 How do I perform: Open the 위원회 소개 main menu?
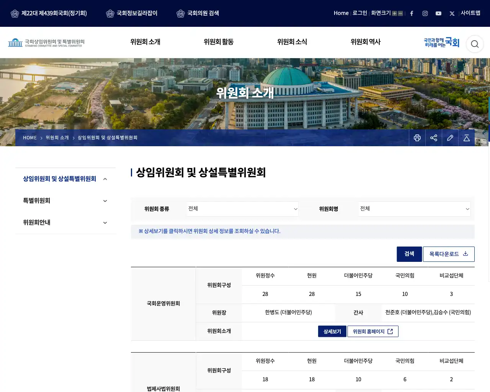click(x=145, y=42)
